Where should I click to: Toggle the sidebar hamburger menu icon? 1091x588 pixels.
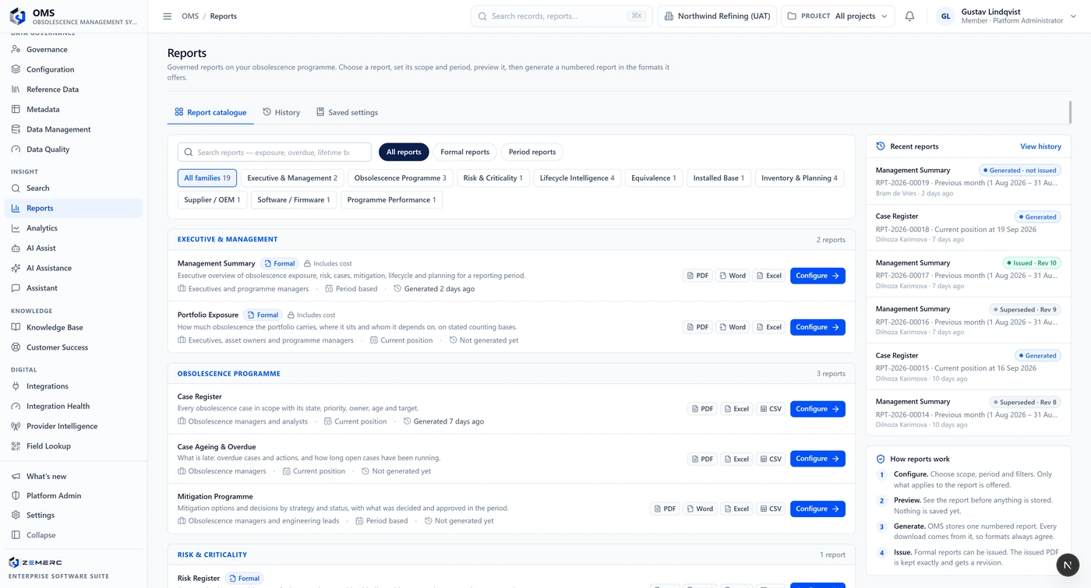pos(167,16)
